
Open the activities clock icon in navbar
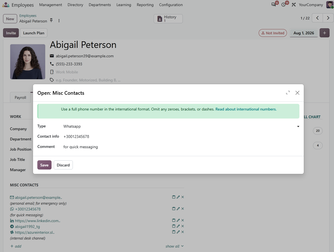[x=283, y=5]
